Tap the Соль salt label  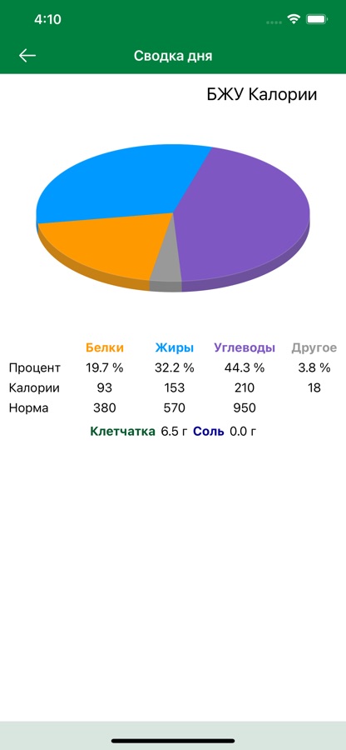(x=208, y=432)
